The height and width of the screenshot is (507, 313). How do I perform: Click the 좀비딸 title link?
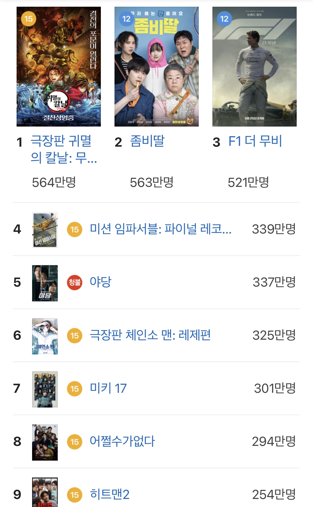pyautogui.click(x=147, y=141)
